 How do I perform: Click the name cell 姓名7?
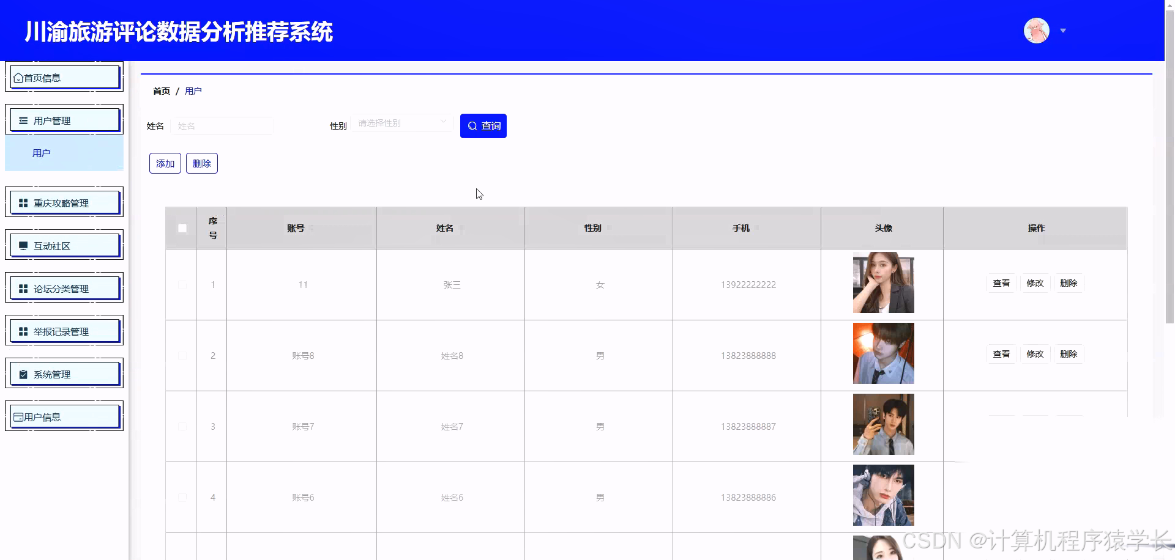click(452, 427)
